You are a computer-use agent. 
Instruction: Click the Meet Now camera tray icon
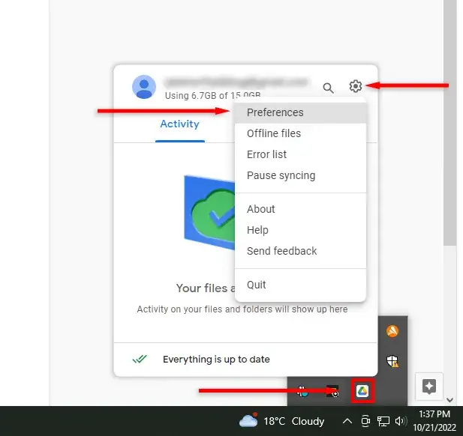pyautogui.click(x=365, y=421)
